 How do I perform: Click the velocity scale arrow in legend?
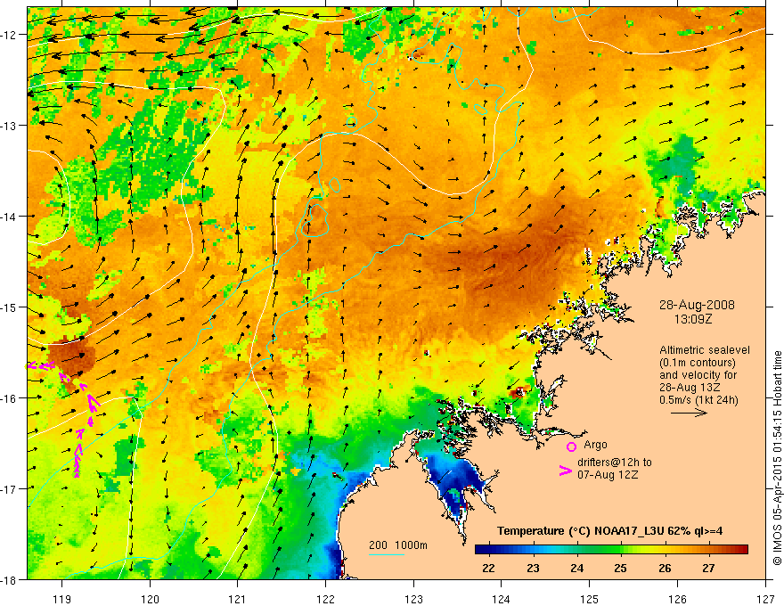(x=689, y=413)
